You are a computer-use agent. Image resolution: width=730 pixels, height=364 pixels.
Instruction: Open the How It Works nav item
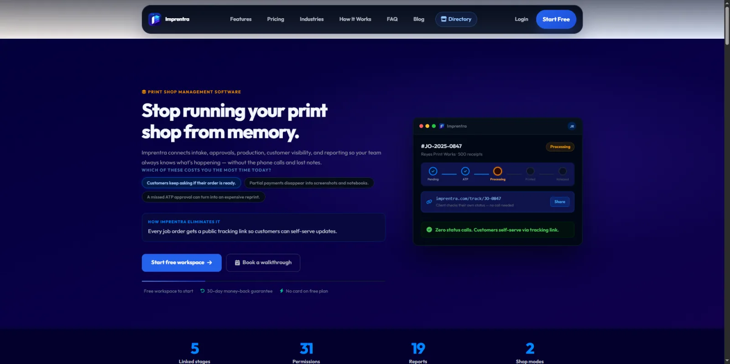click(355, 19)
